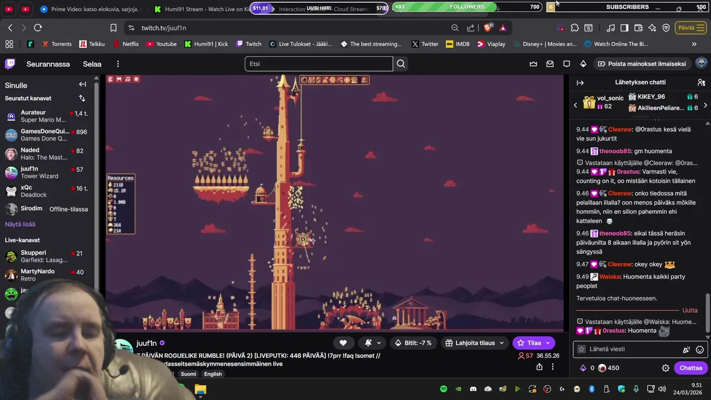Open the chat community users icon
Viewport: 711px width, 400px height.
coord(701,83)
